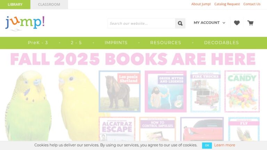Click the Jump! logo

[x=25, y=23]
